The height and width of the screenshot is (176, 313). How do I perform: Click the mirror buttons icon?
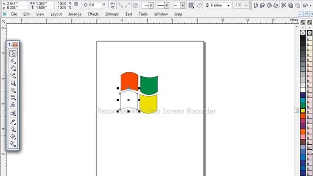click(112, 5)
